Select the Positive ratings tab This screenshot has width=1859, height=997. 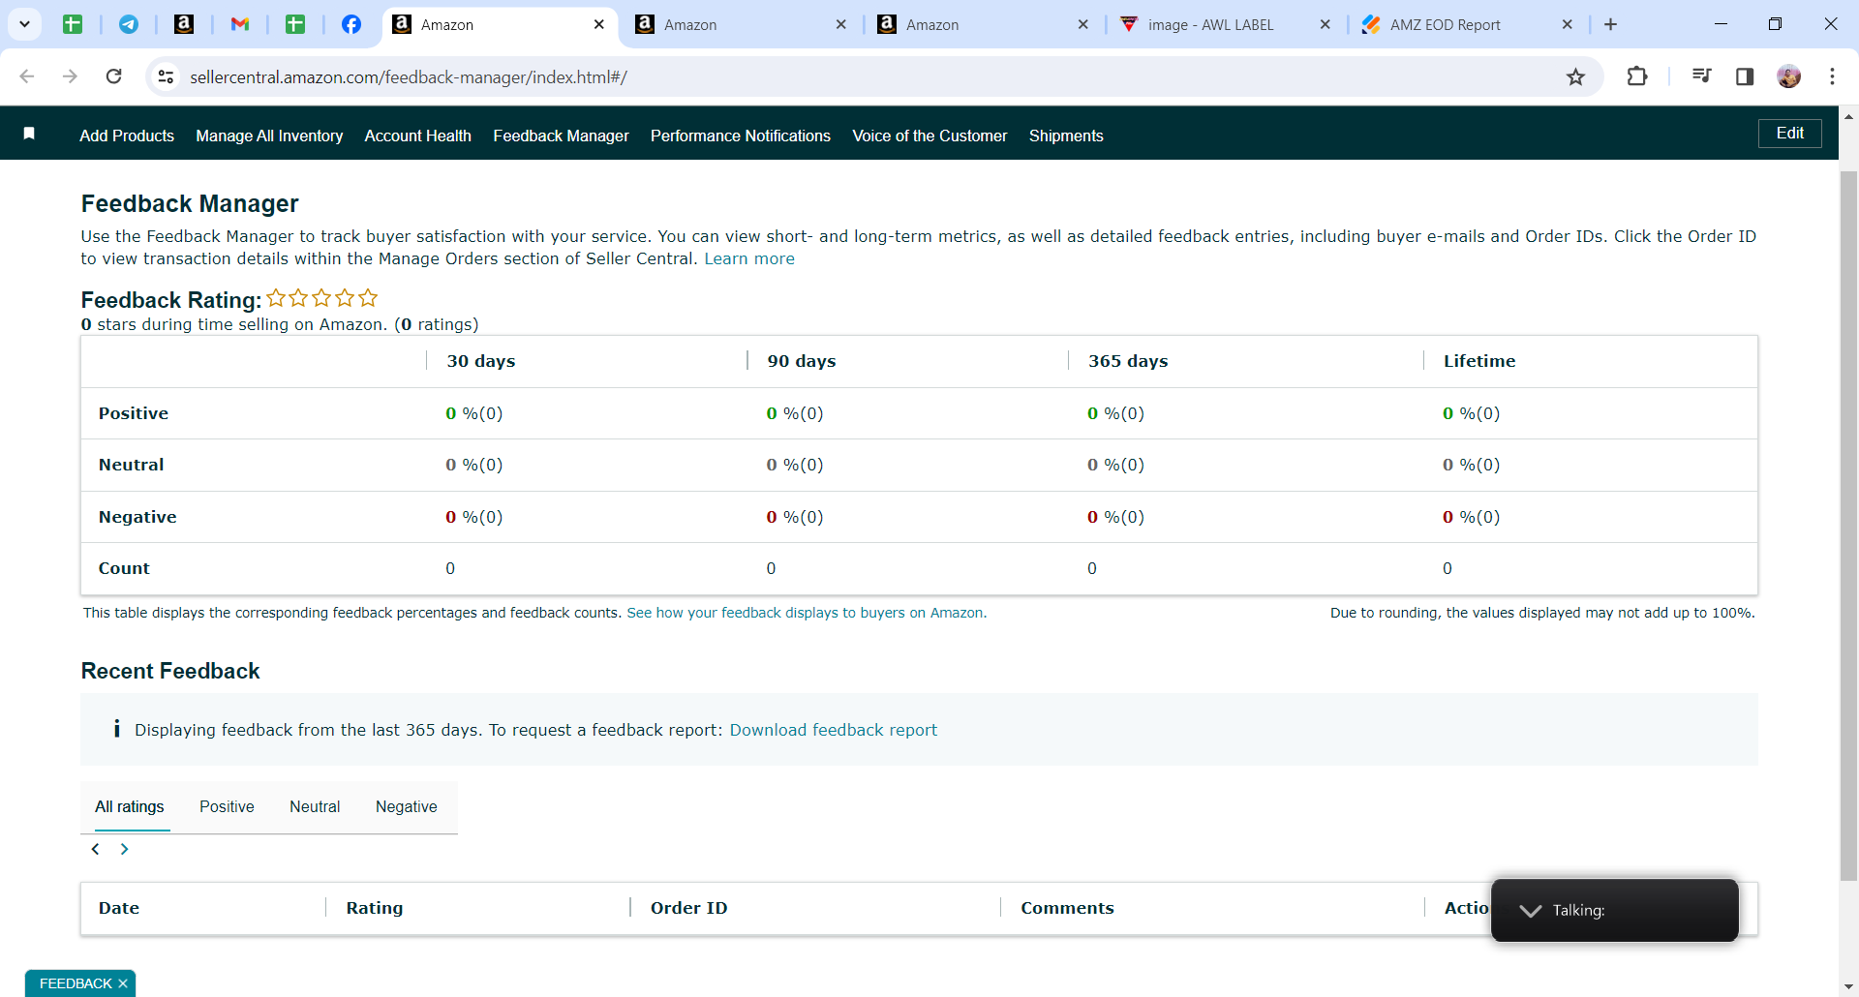(227, 806)
